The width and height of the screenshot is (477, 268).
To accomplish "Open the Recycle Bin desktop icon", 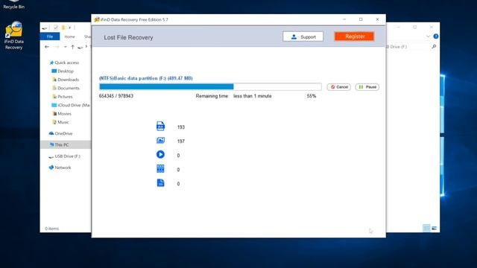I will [x=13, y=4].
